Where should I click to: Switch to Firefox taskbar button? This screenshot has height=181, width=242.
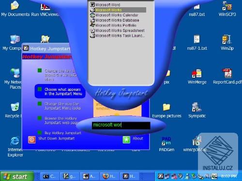[x=109, y=176]
